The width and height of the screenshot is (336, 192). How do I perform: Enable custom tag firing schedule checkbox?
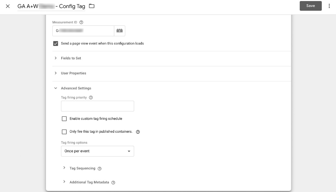click(x=64, y=119)
